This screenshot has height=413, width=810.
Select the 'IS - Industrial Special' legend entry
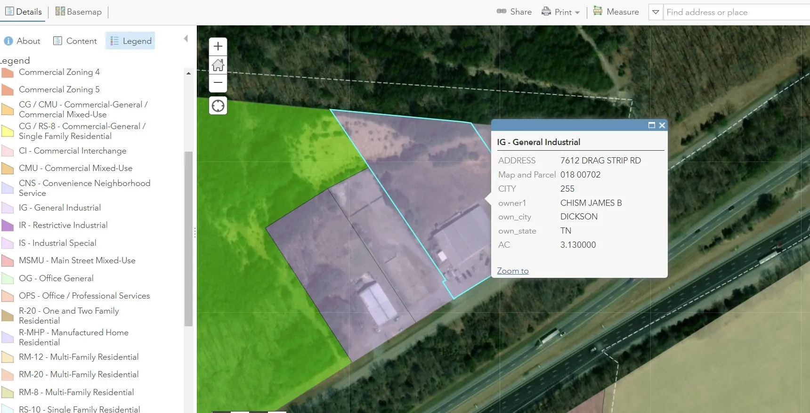click(57, 243)
